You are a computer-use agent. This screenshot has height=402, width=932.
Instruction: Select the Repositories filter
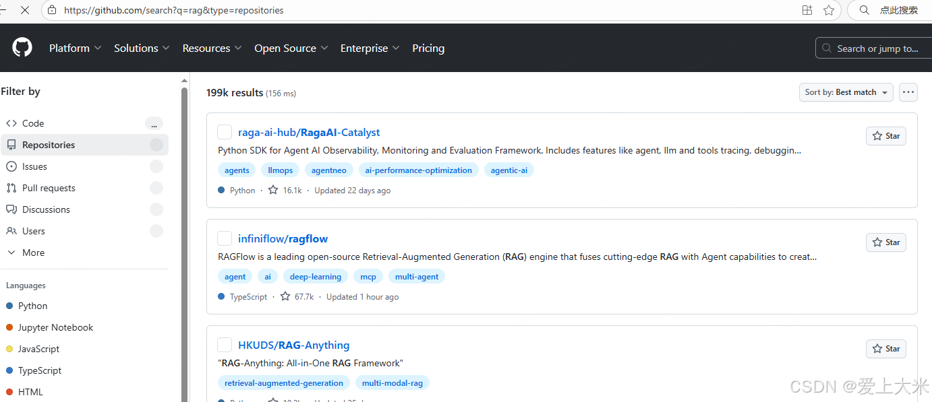click(x=84, y=145)
